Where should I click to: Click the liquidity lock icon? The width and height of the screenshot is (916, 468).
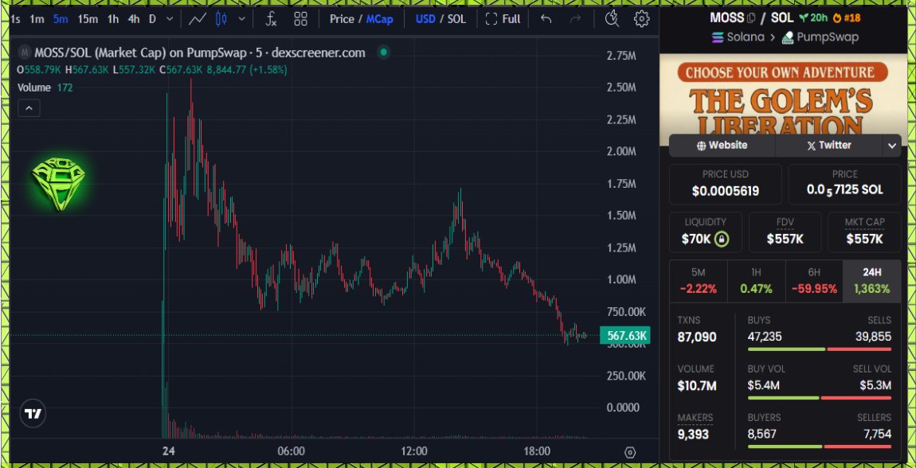[x=722, y=240]
